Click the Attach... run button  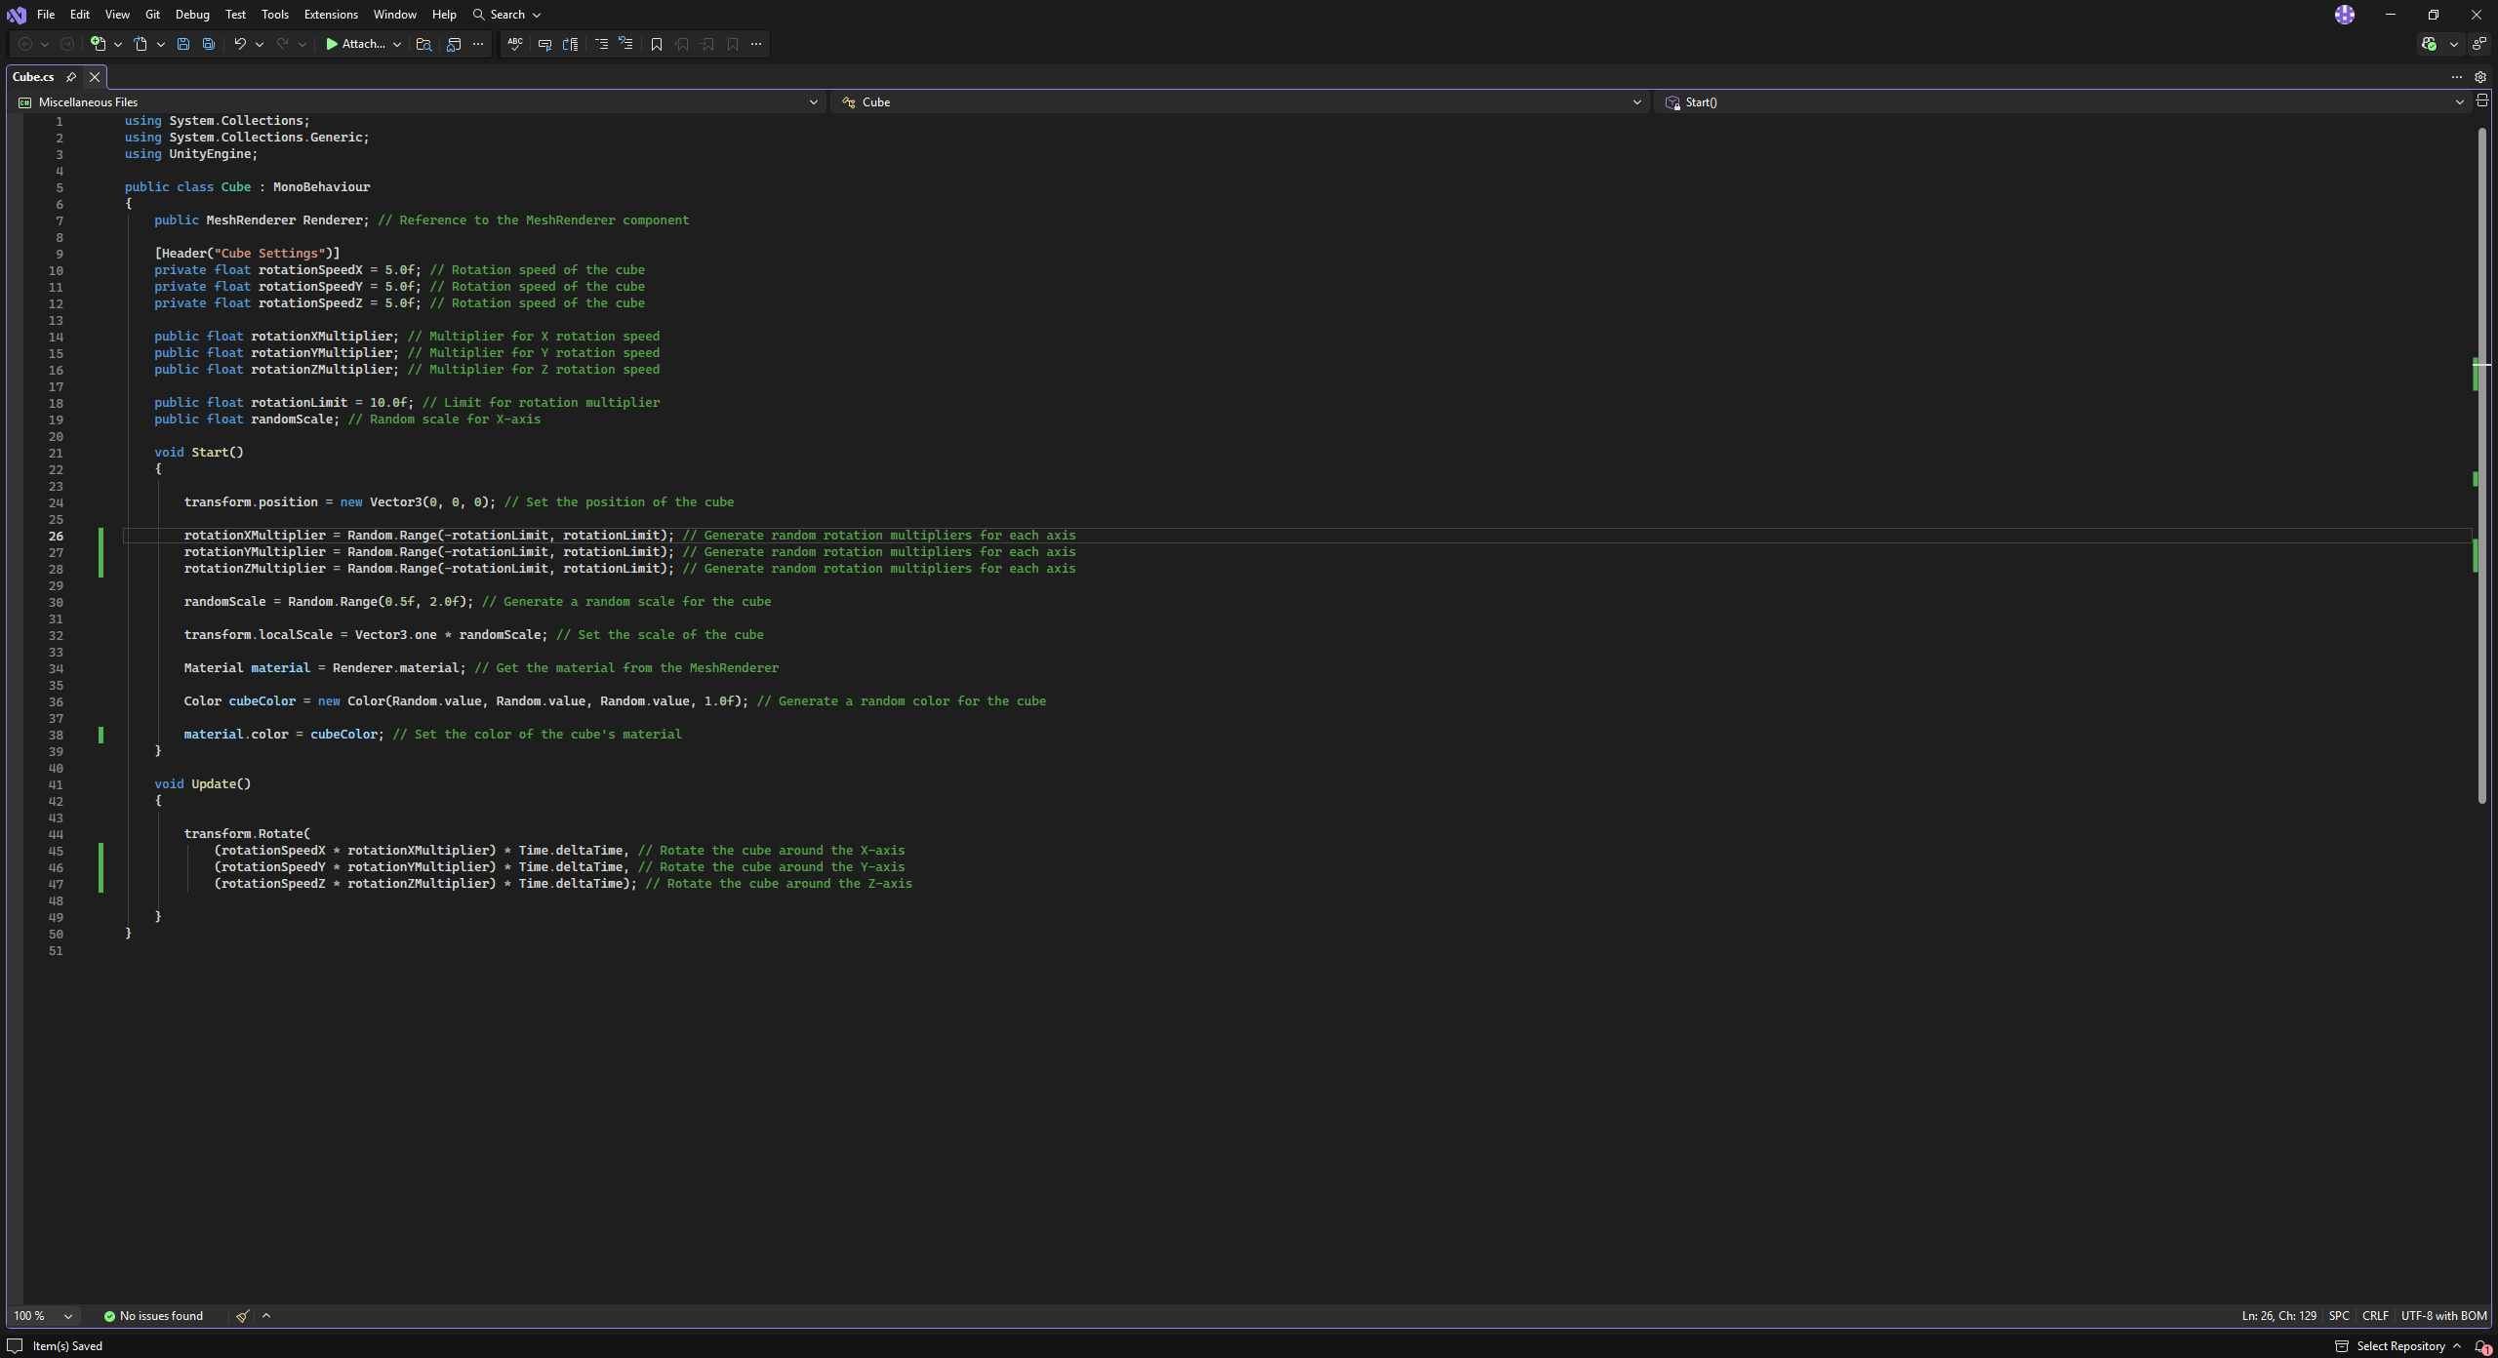[x=356, y=44]
